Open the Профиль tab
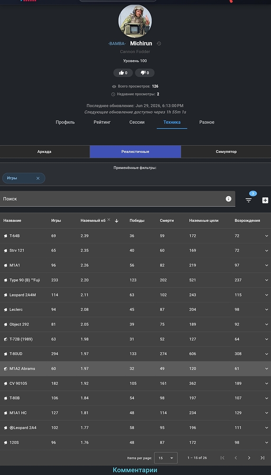Image resolution: width=271 pixels, height=475 pixels. pyautogui.click(x=65, y=122)
